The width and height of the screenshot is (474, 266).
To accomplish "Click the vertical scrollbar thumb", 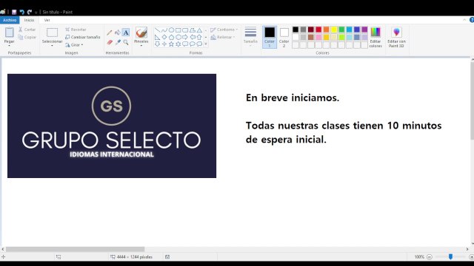I will click(472, 101).
